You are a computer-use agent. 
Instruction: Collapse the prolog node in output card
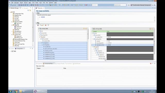93,39
